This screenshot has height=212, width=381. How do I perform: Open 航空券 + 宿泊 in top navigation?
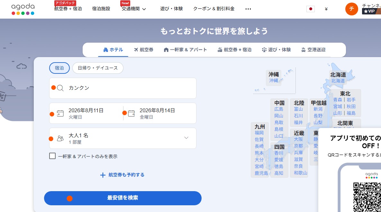tap(68, 9)
